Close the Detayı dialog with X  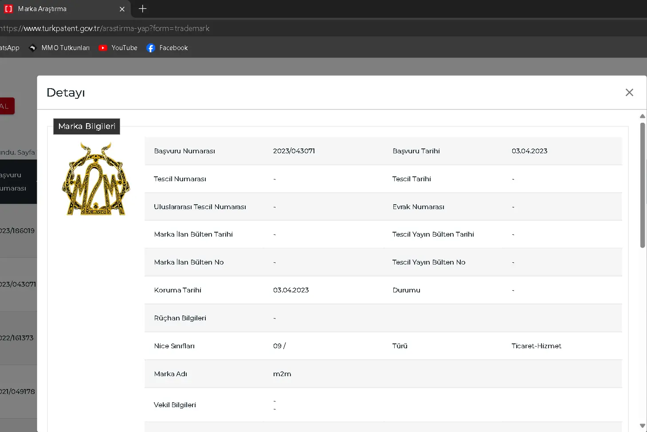point(629,93)
